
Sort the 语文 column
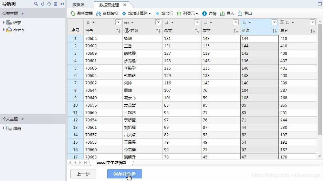tap(197, 31)
